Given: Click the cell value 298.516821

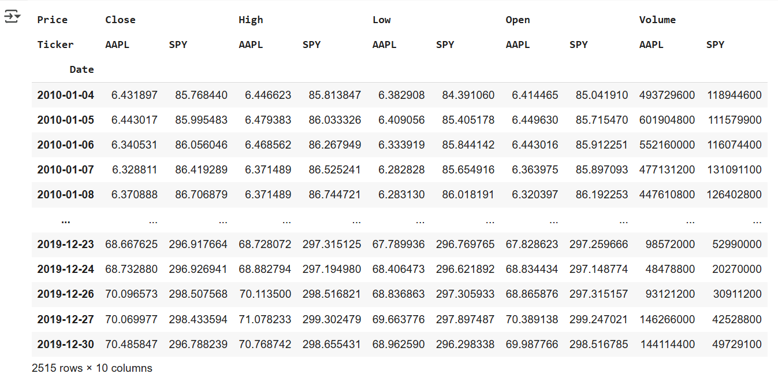Looking at the screenshot, I should (x=332, y=294).
